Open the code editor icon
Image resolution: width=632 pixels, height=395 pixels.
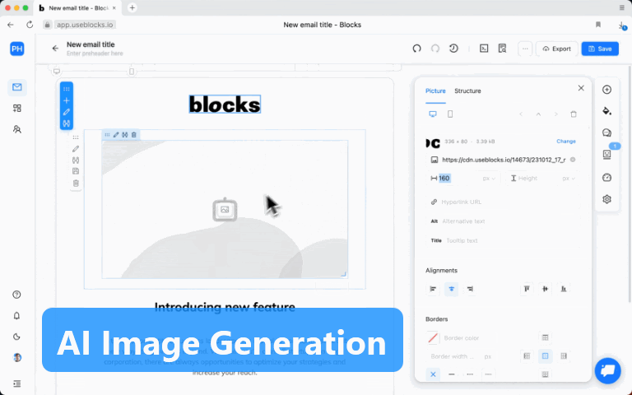(x=484, y=49)
